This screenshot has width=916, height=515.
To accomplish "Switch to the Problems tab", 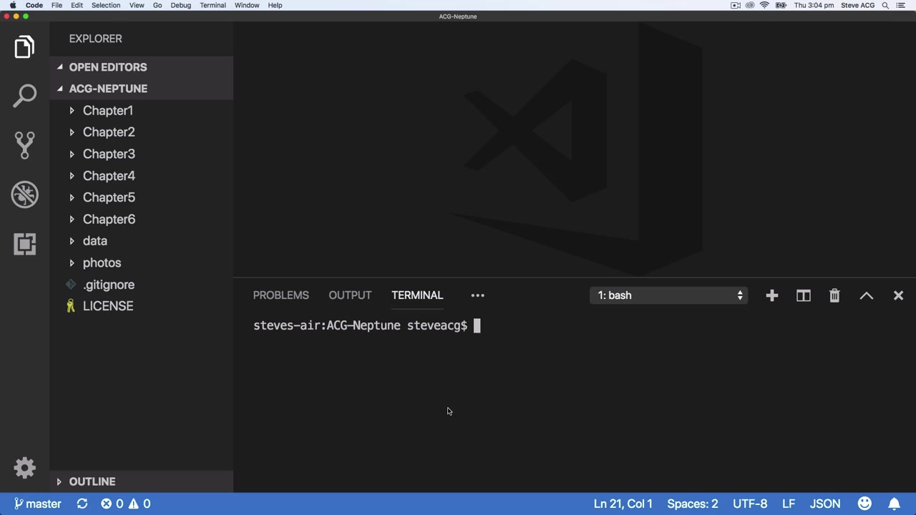I will [281, 295].
